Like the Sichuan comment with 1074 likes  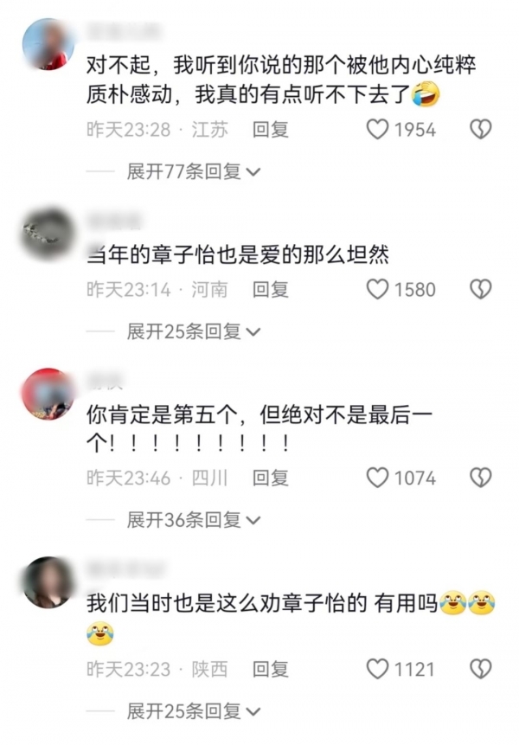pyautogui.click(x=377, y=478)
